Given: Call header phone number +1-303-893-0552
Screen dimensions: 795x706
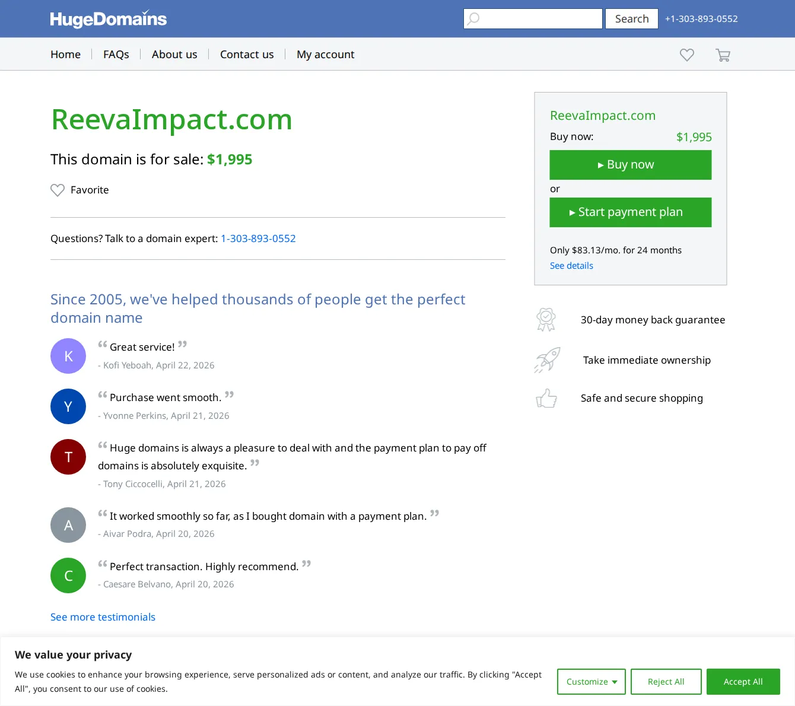Looking at the screenshot, I should [x=701, y=19].
